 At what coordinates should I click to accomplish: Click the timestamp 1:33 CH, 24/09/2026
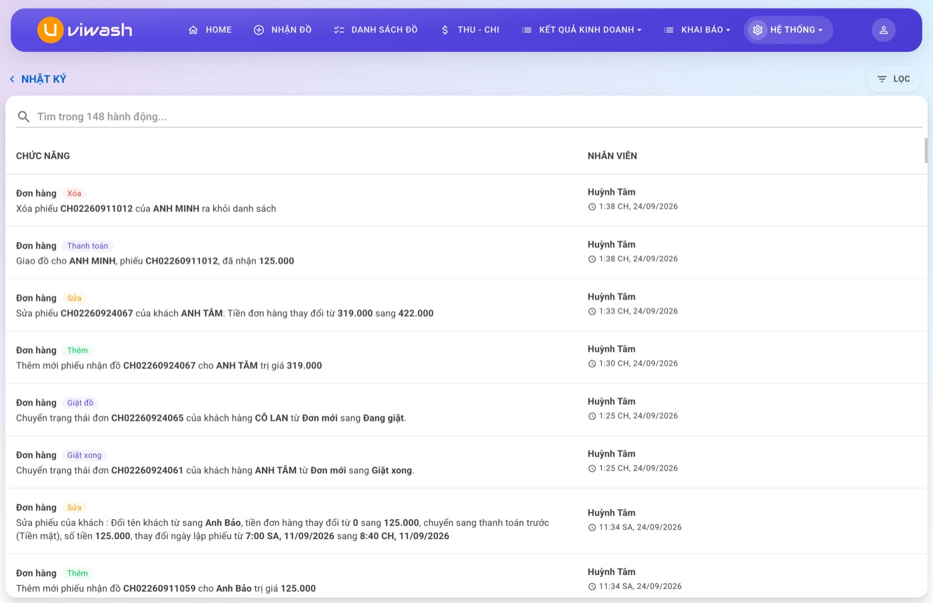pyautogui.click(x=638, y=312)
